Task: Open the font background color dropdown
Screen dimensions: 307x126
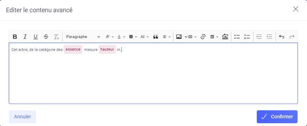Action: (133, 37)
